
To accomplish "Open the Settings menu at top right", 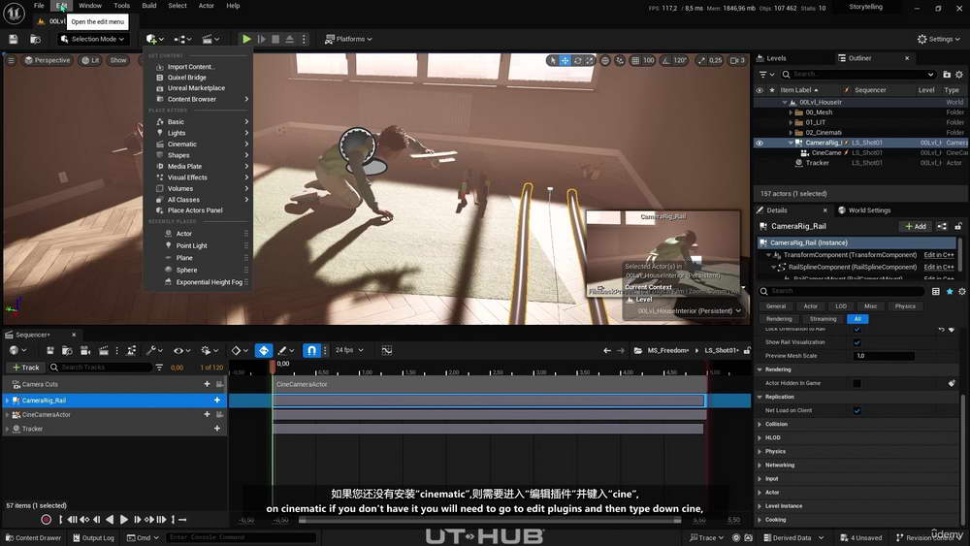I will pos(938,39).
